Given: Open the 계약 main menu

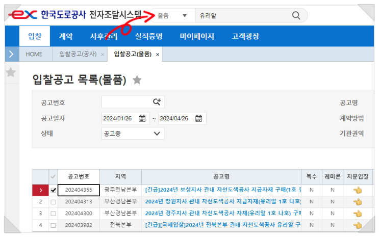Looking at the screenshot, I should click(66, 36).
